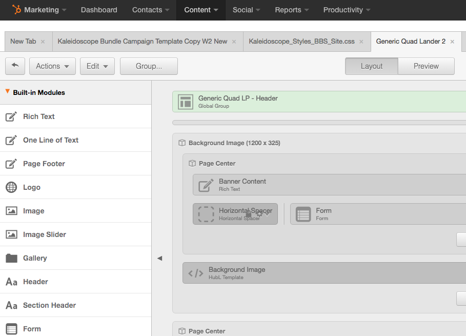Viewport: 466px width, 336px height.
Task: Open Dashboard in the top navigation
Action: click(x=99, y=10)
